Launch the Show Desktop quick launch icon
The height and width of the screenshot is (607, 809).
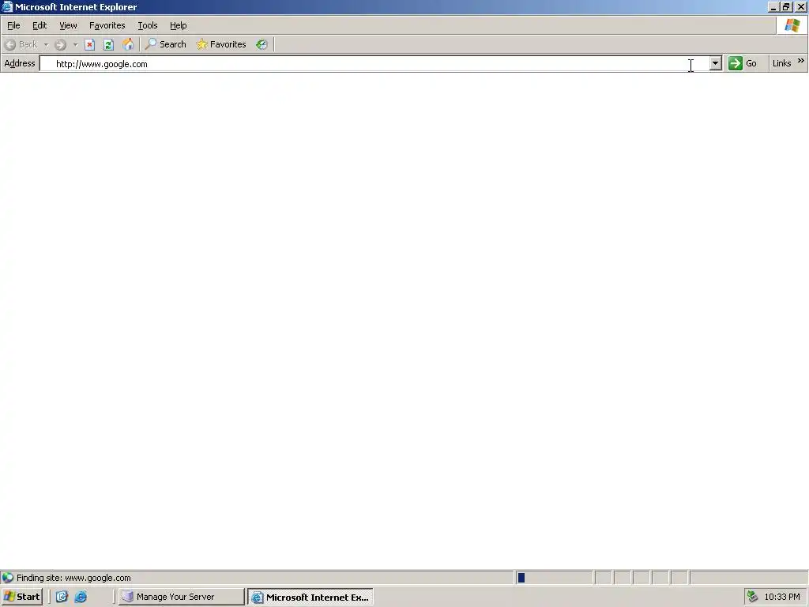(62, 597)
